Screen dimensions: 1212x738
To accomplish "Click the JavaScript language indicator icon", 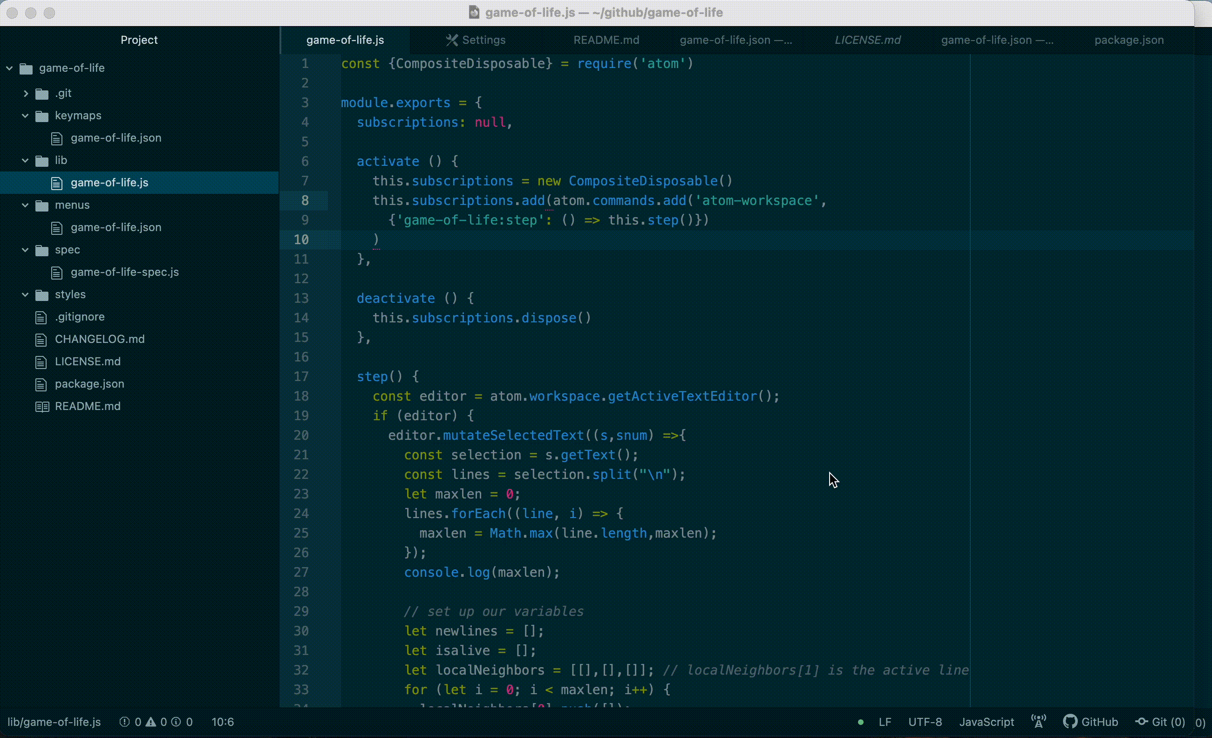I will 986,722.
